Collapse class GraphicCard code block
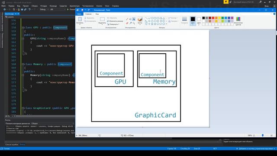 coord(23,108)
